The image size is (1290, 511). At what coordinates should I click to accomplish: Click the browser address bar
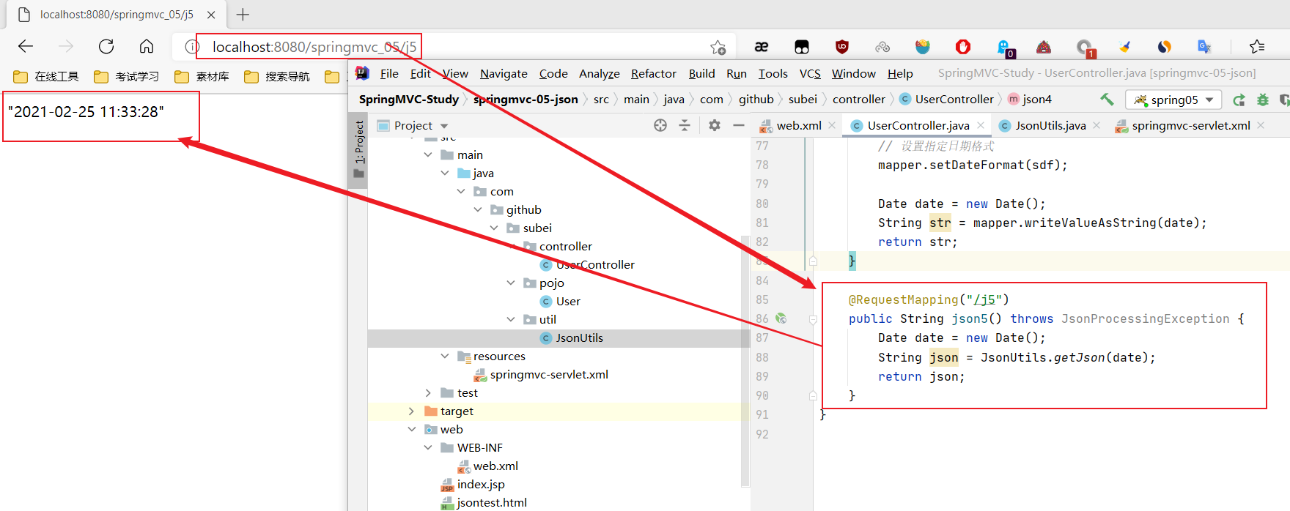(454, 48)
